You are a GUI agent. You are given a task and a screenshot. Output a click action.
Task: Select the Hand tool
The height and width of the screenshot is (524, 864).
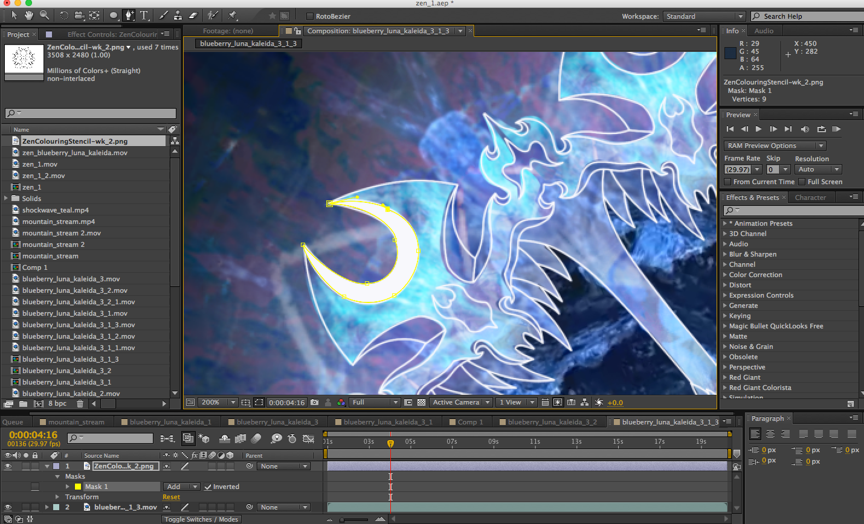[x=28, y=15]
